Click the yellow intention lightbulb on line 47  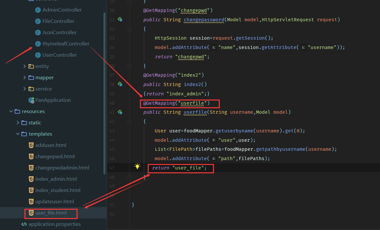click(137, 166)
